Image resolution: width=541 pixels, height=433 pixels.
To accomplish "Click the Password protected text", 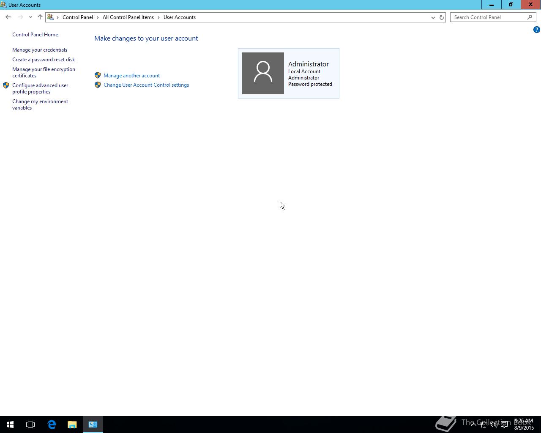I will (310, 84).
